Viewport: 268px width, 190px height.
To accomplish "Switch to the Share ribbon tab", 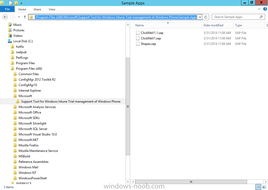I will [37, 9].
